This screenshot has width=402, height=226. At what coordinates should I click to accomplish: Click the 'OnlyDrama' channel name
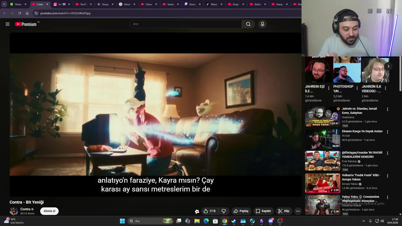pos(348,117)
